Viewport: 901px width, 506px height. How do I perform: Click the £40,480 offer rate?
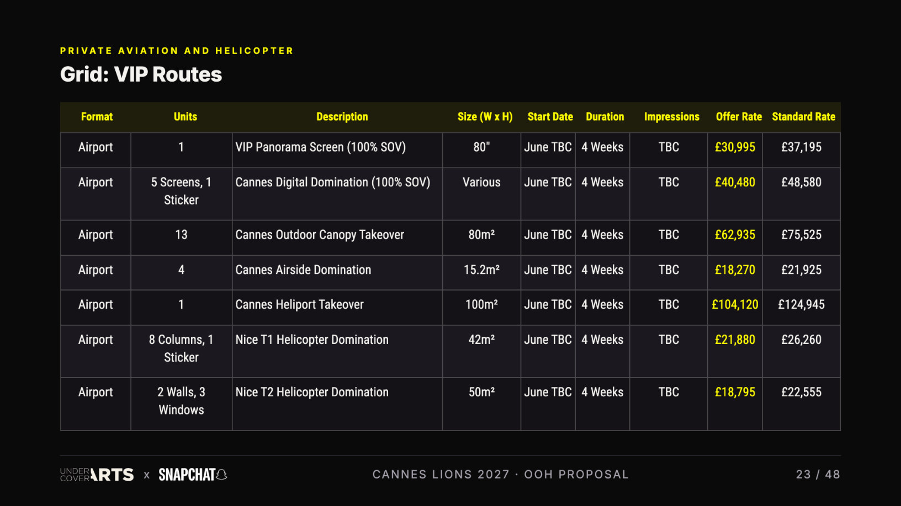pos(735,182)
